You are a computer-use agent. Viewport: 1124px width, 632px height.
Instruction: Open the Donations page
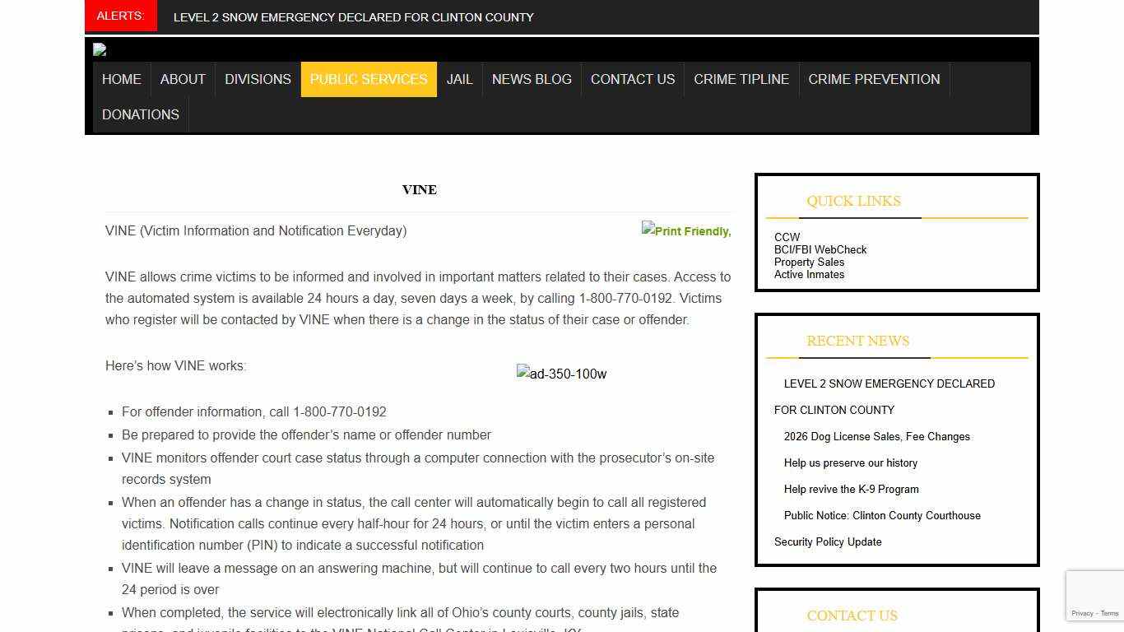(141, 115)
